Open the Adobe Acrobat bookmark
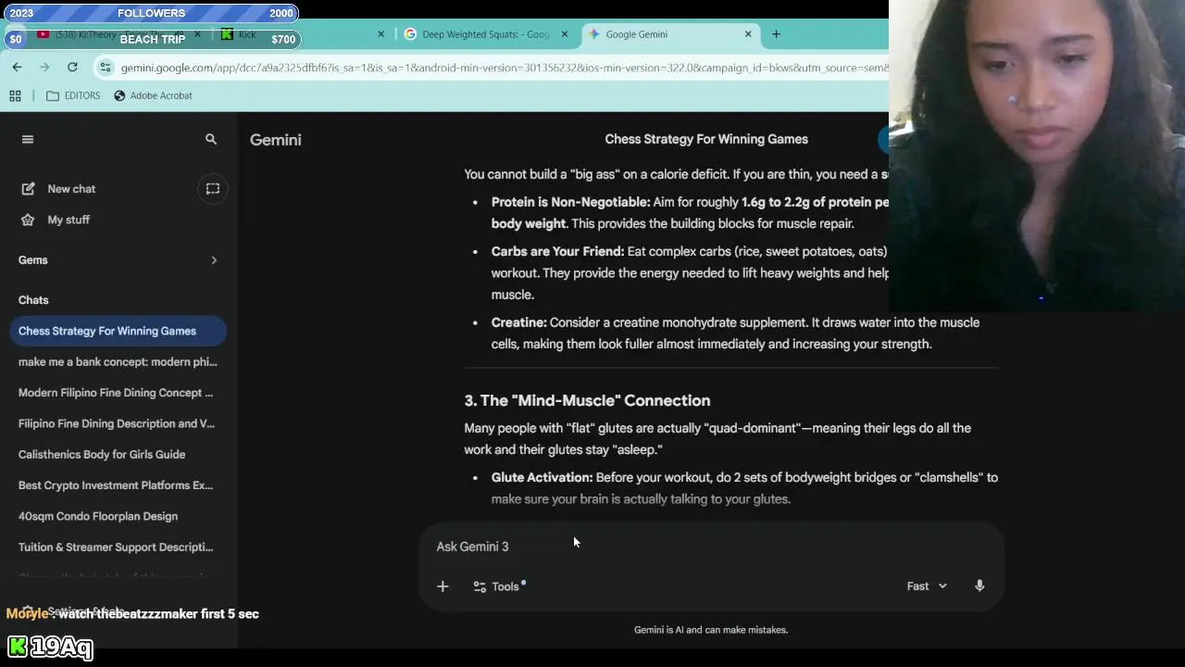 [153, 95]
